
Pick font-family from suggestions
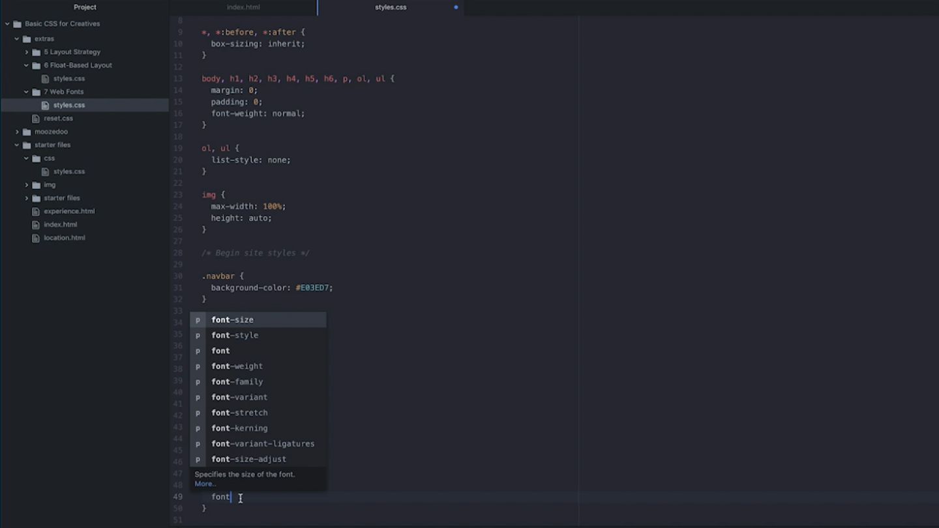click(258, 382)
